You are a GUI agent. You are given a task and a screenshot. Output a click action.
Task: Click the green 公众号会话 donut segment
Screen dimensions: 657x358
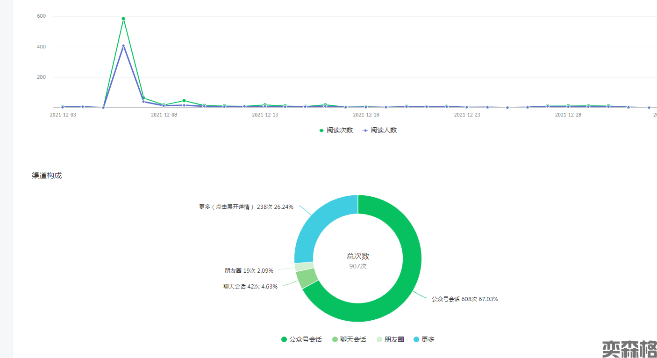(x=402, y=289)
